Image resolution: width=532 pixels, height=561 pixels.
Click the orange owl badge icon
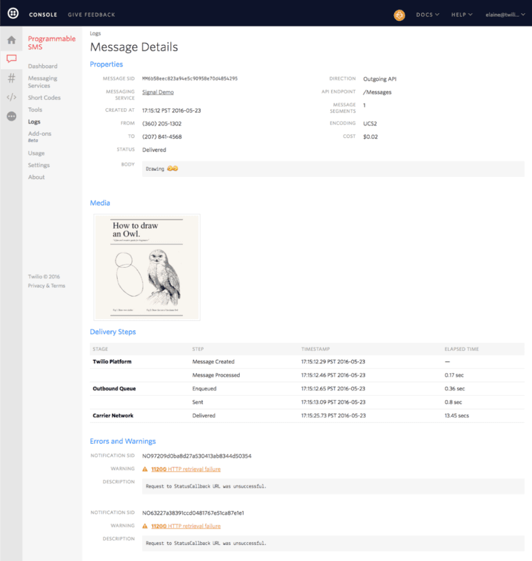[399, 15]
